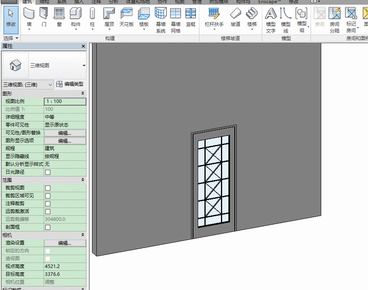
Task: Click the View Scale 1 : 100 field
Action: click(x=65, y=101)
